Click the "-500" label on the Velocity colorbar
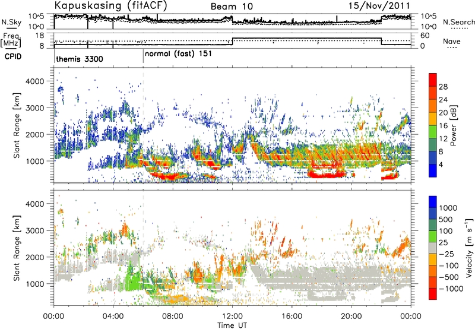The image size is (475, 329). tap(449, 277)
